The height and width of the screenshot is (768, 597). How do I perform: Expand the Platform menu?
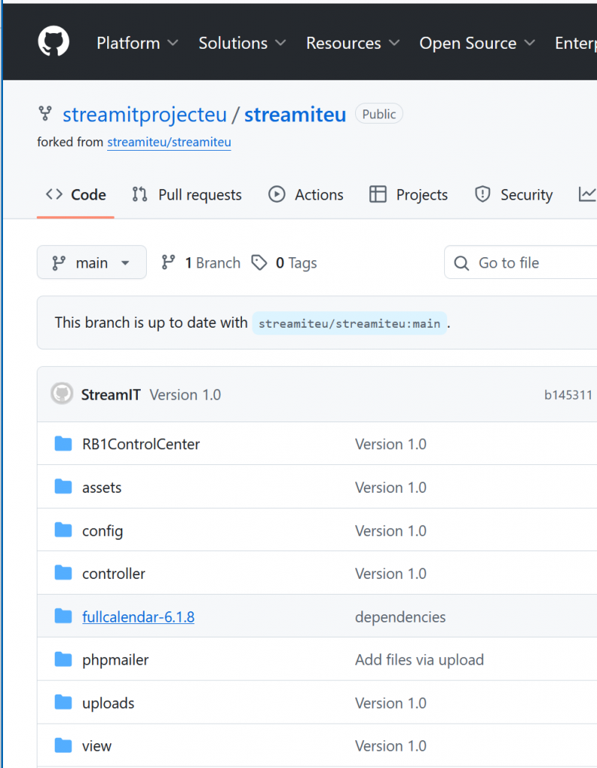pos(137,43)
